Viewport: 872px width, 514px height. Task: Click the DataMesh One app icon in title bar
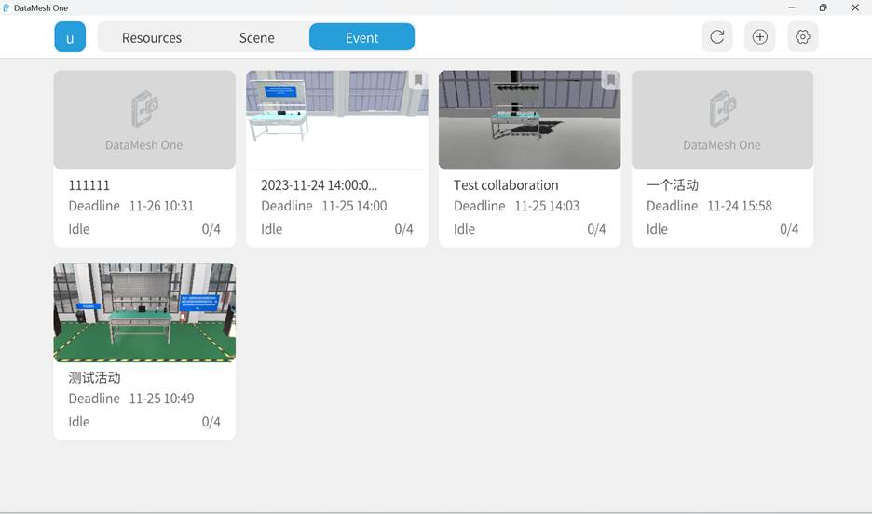[x=7, y=7]
